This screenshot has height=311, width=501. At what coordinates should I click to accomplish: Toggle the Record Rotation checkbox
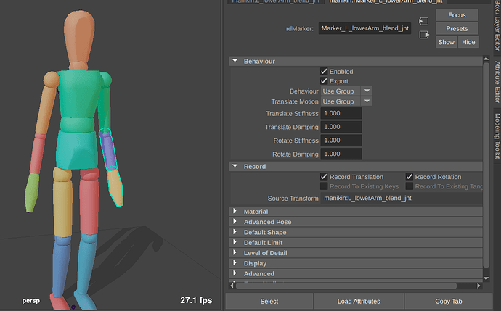point(410,176)
